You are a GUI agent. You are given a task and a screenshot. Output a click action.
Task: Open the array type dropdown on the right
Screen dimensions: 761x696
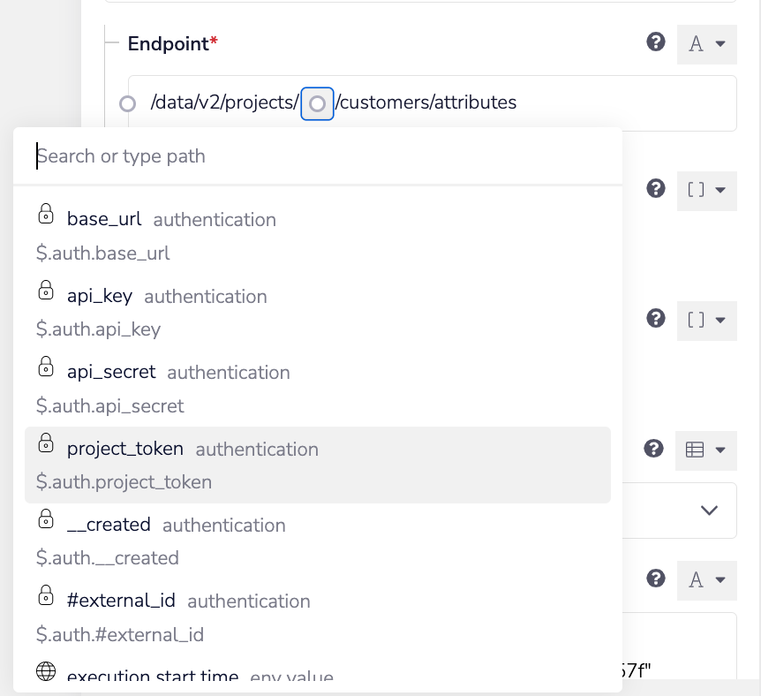pos(706,191)
